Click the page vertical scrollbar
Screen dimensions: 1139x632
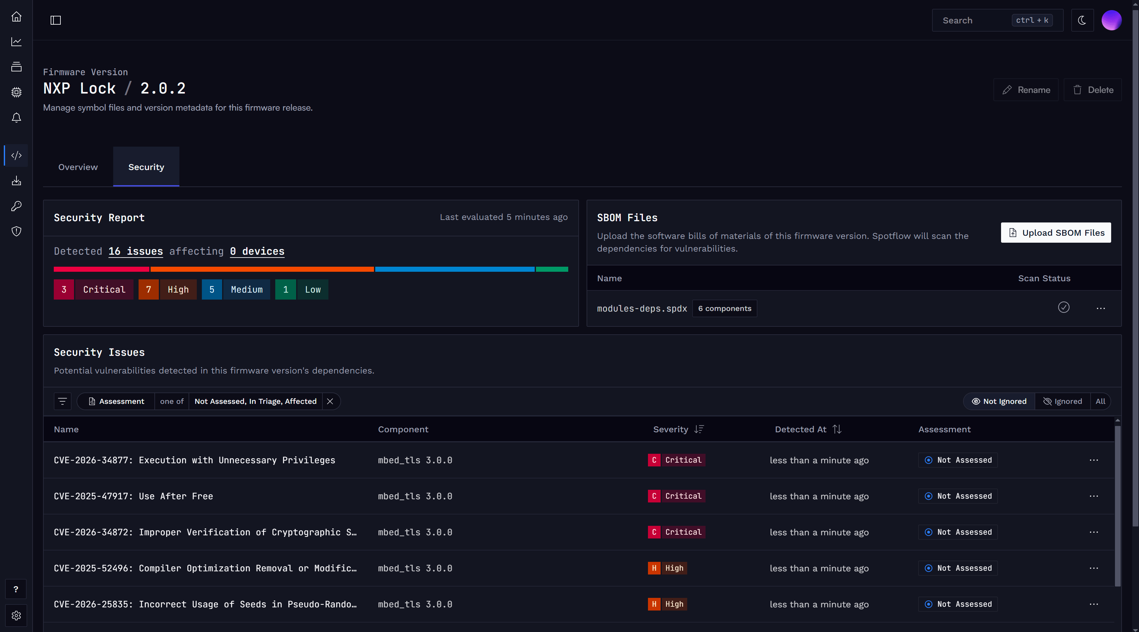1135,267
